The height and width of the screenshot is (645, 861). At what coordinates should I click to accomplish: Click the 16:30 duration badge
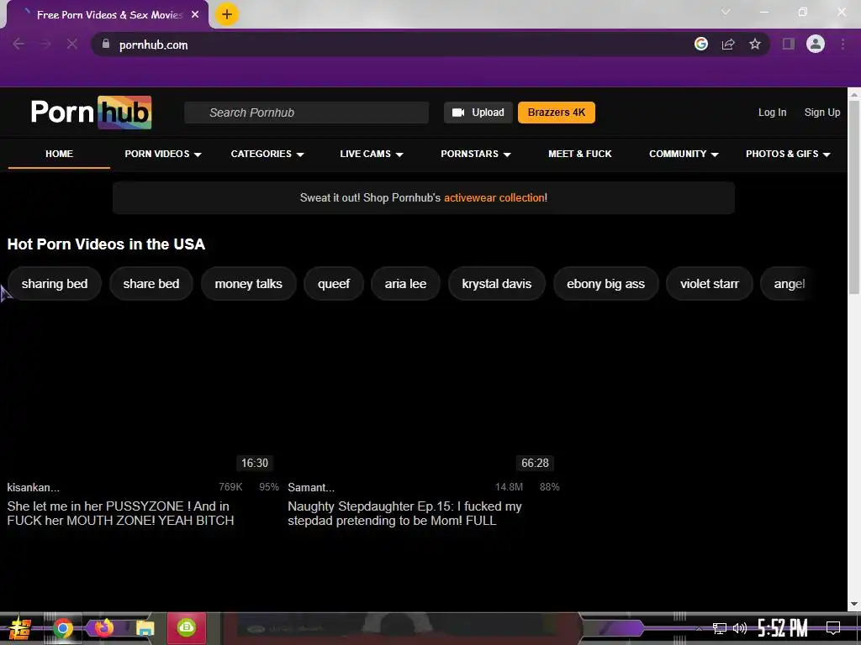255,463
